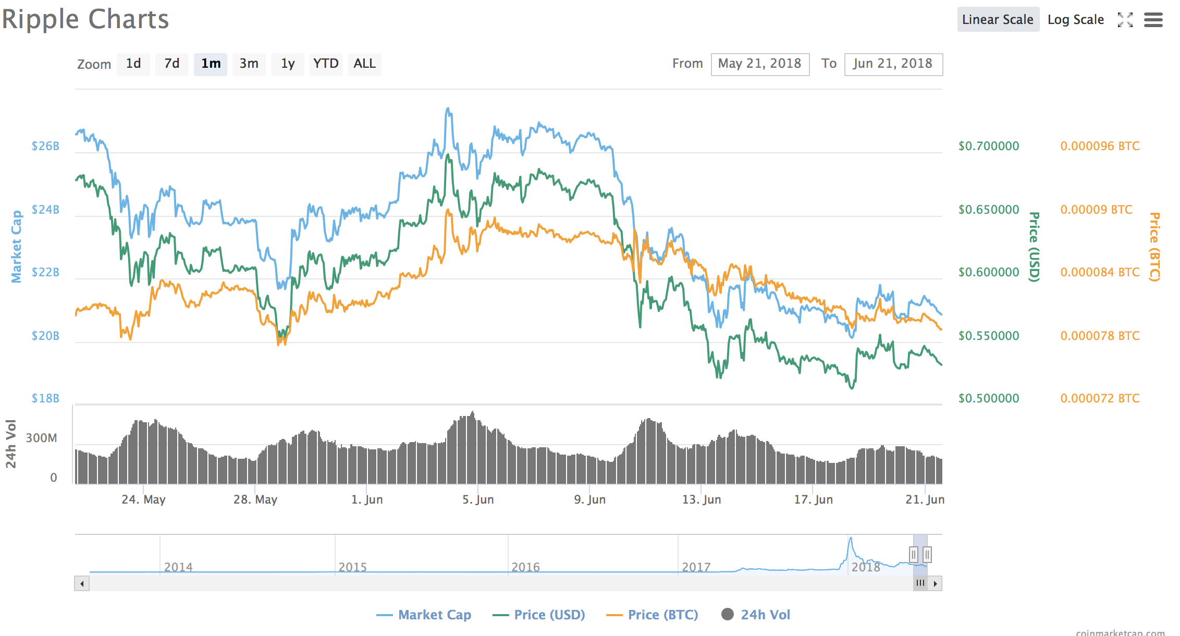
Task: Click the 5. Jun date axis label
Action: click(x=478, y=499)
